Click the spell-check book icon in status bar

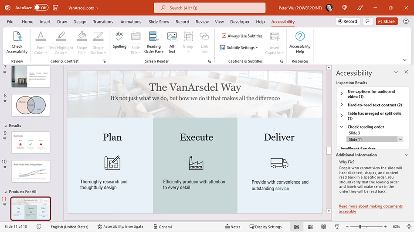pos(39,226)
